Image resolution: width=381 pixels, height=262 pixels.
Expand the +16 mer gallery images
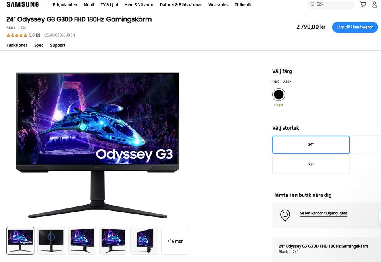[175, 241]
